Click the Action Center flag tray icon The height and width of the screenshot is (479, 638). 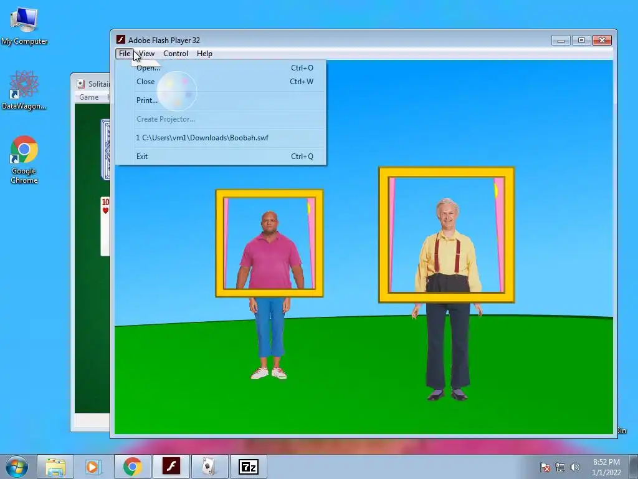545,467
